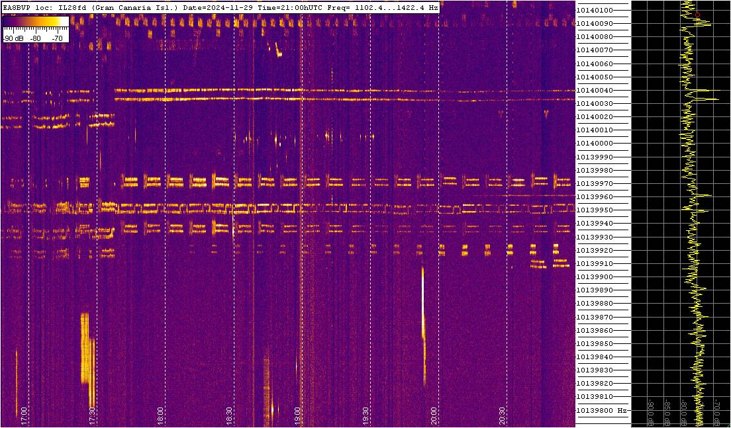Select frequency label 10139840
Screen dimensions: 731x428
click(x=595, y=357)
